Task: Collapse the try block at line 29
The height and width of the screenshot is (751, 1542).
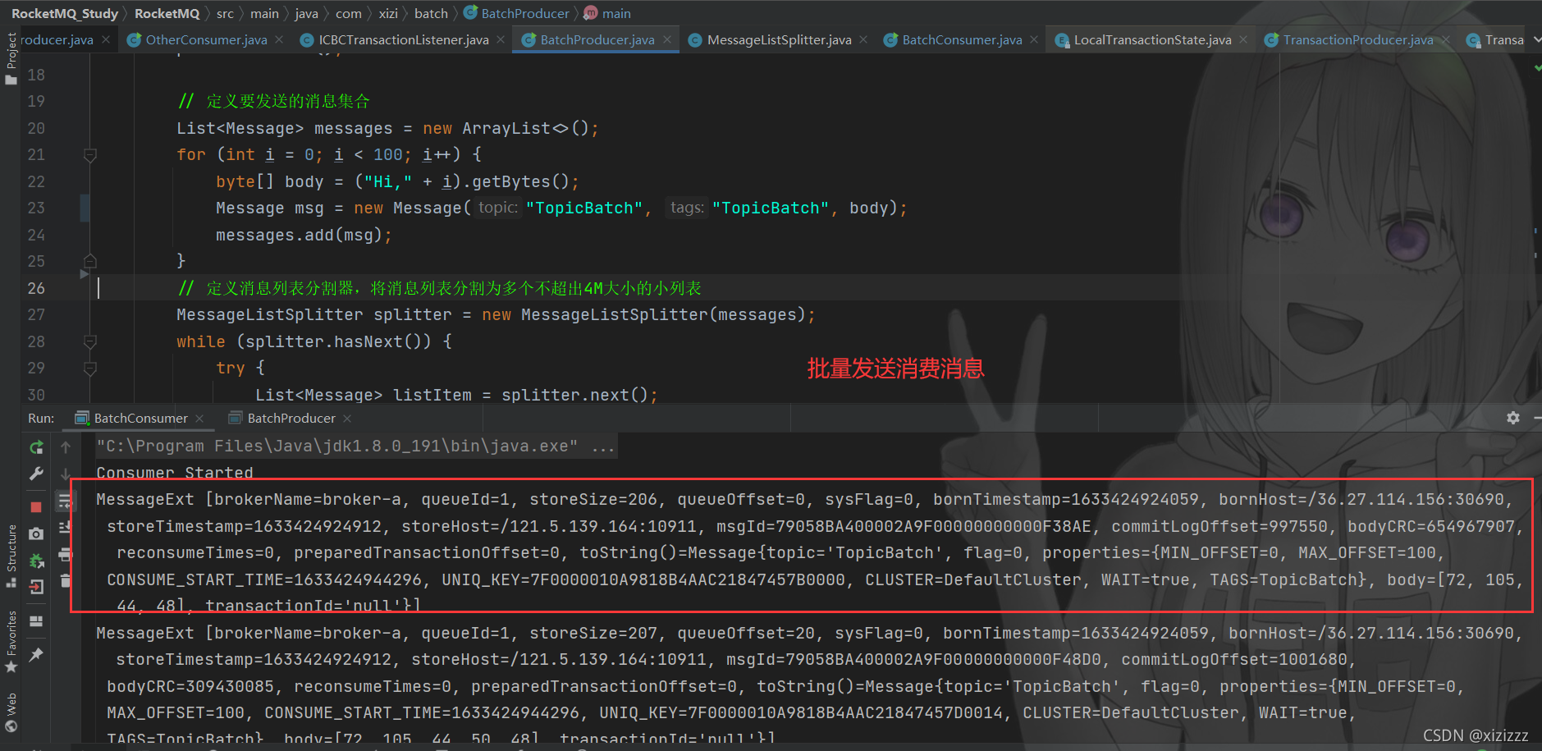Action: [90, 368]
